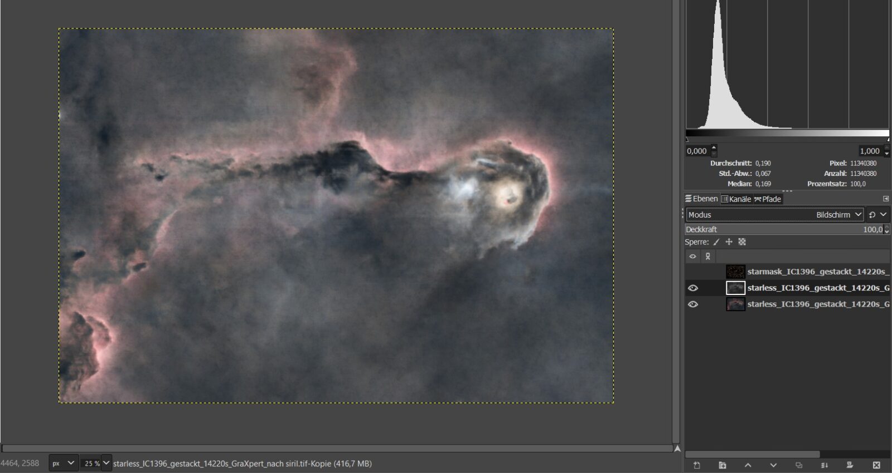
Task: Open the zoom level dropdown arrow
Action: pyautogui.click(x=106, y=463)
